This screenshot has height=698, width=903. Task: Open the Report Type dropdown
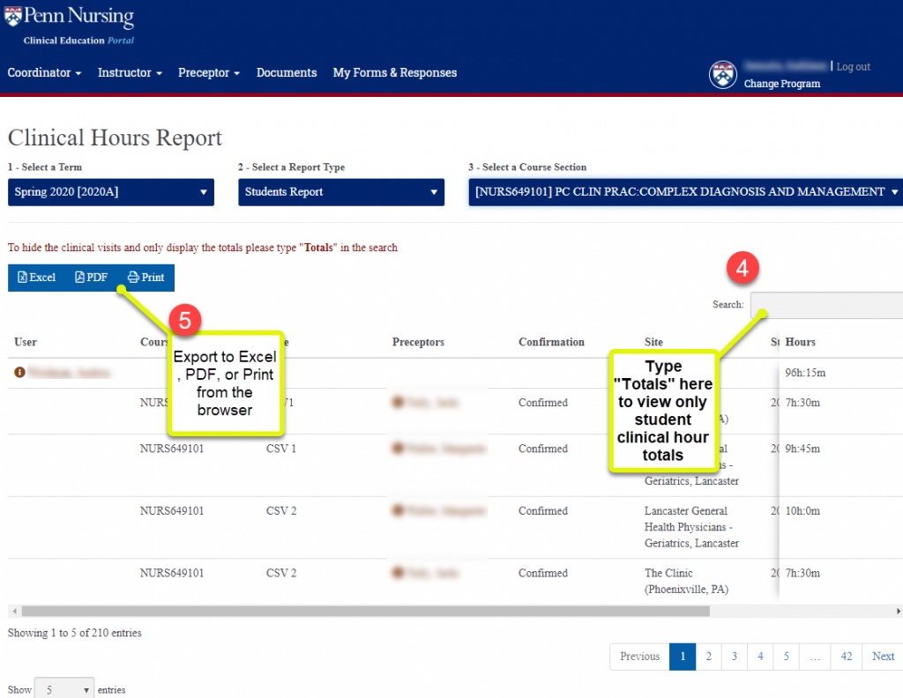(x=341, y=192)
